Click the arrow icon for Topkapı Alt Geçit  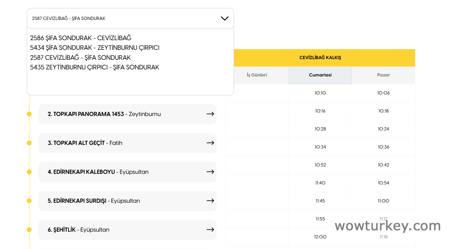210,143
